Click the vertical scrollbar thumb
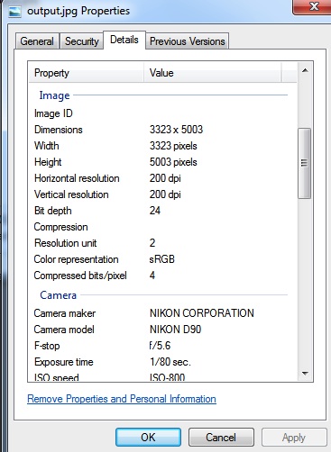This screenshot has width=331, height=452. click(304, 163)
